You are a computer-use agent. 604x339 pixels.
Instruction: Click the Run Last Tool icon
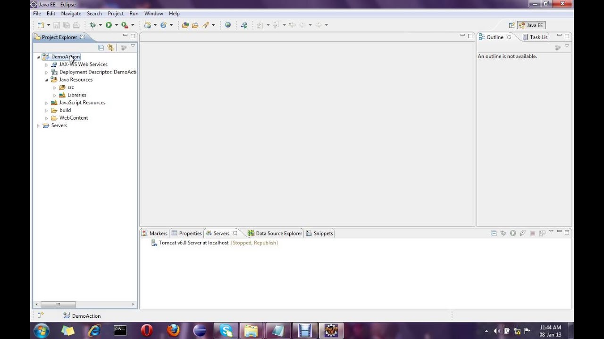[x=125, y=25]
